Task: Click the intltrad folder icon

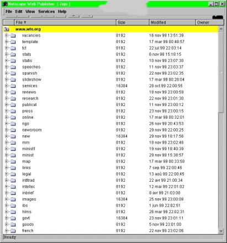Action: coord(13,180)
